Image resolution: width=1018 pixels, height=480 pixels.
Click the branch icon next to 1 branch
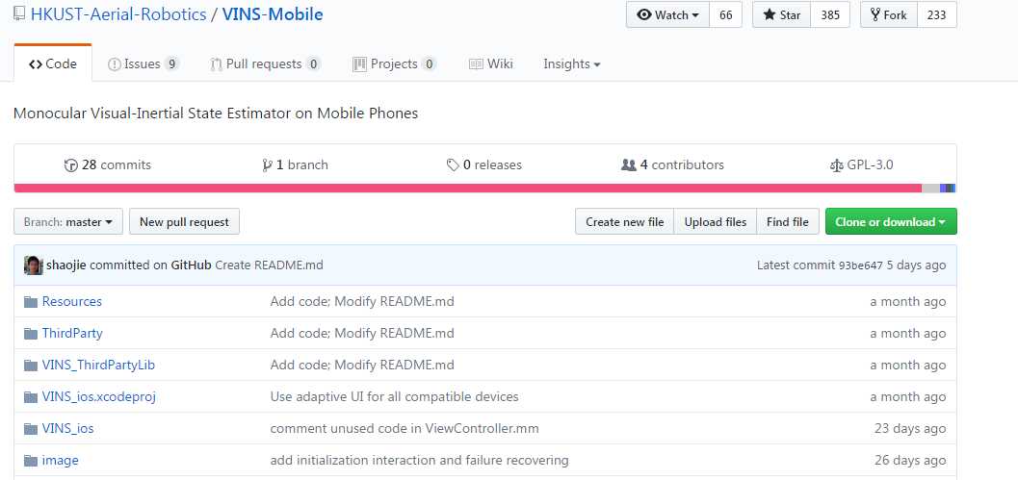pyautogui.click(x=267, y=165)
